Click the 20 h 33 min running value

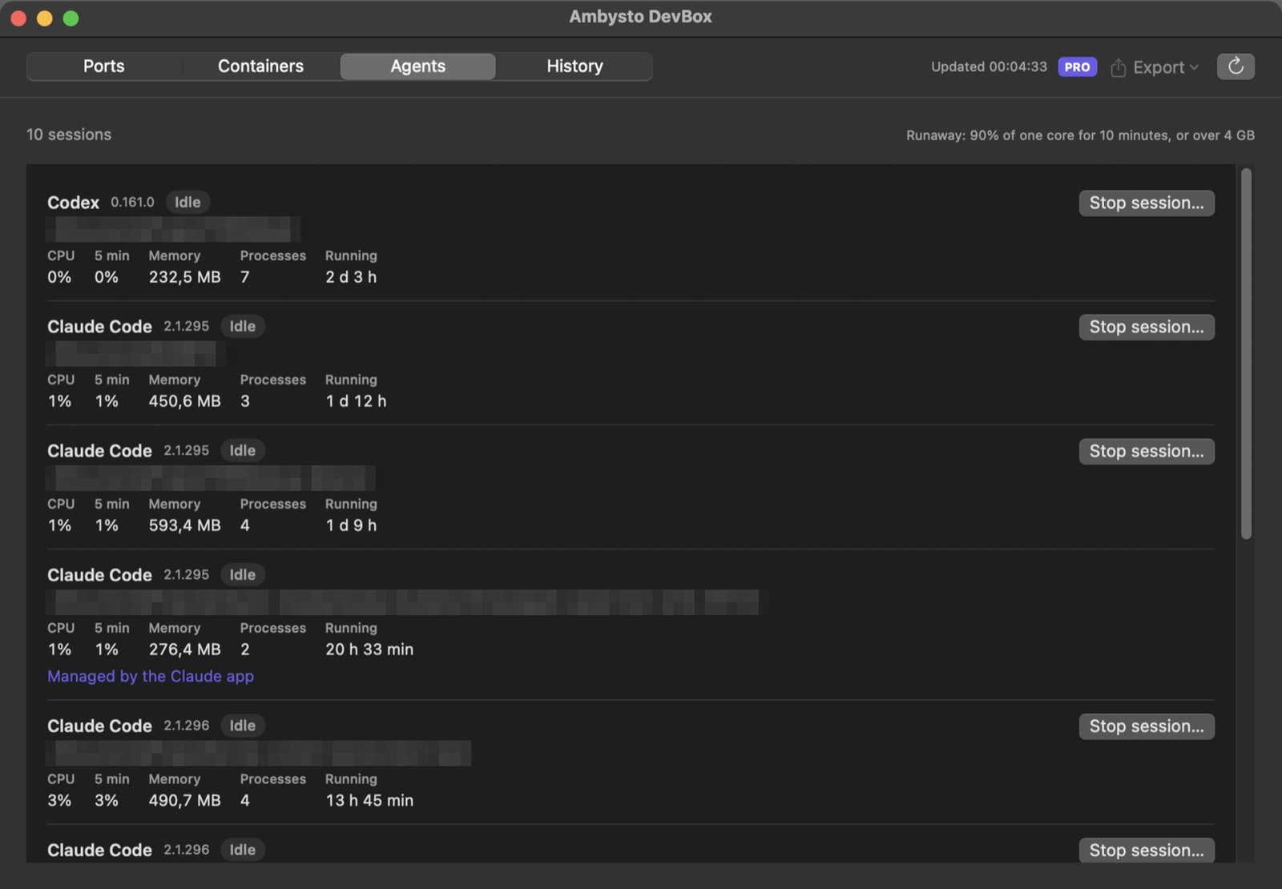coord(369,650)
